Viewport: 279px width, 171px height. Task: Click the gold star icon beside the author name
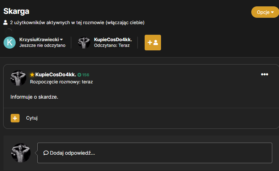32,75
